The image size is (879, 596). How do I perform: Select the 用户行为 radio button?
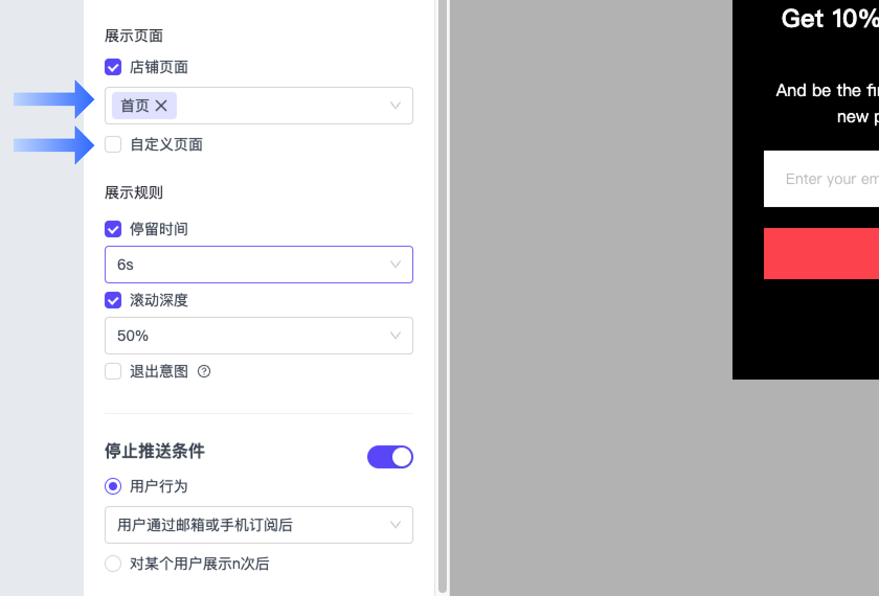pos(113,486)
